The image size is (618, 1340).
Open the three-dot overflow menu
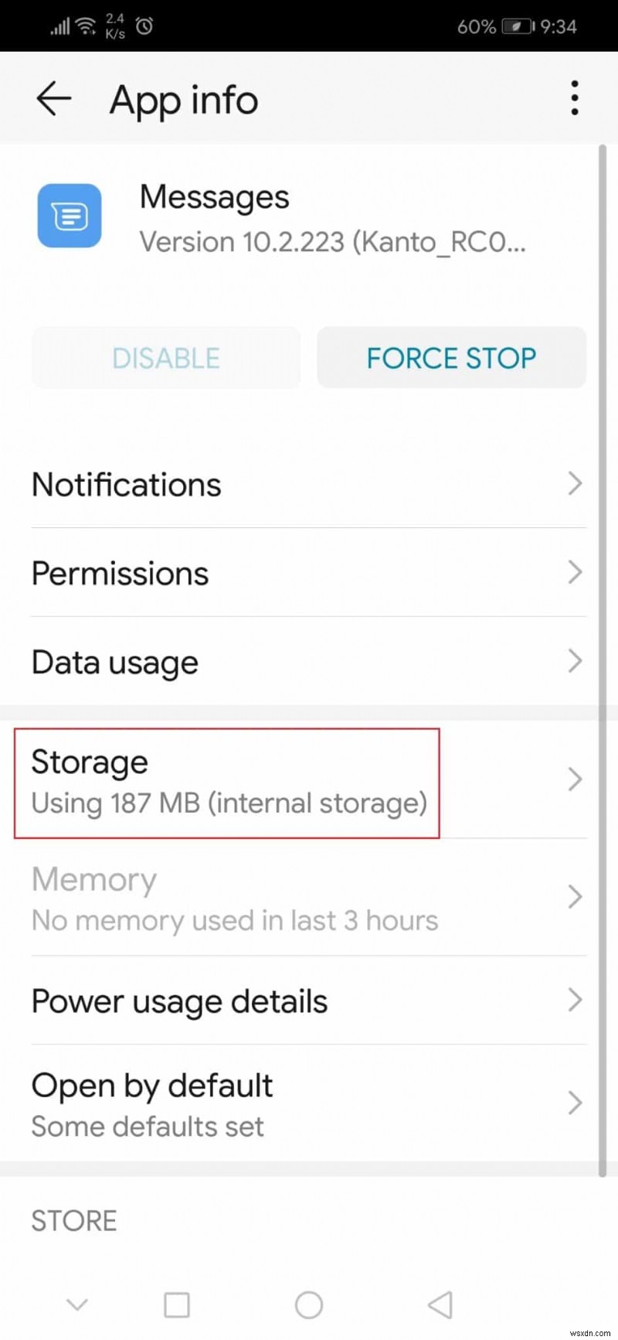tap(575, 97)
